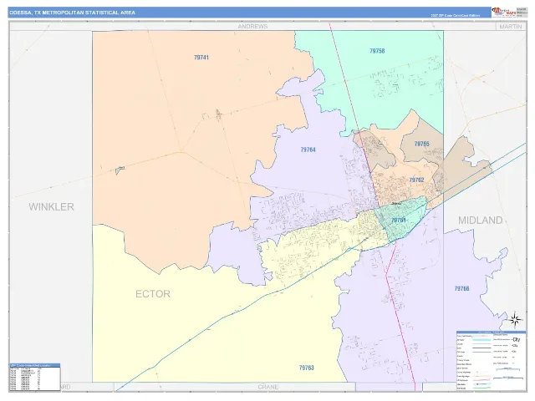Click the 79741 ZIP code label
This screenshot has width=535, height=401.
(201, 58)
